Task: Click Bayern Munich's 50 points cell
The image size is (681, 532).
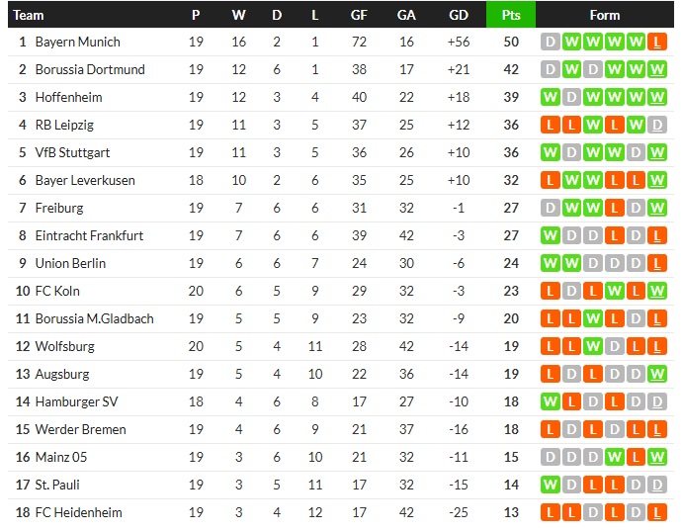Action: [511, 42]
